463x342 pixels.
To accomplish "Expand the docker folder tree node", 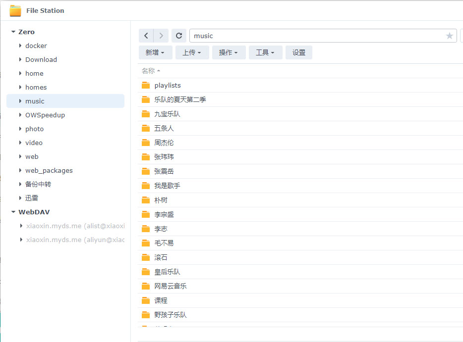I will pos(20,46).
